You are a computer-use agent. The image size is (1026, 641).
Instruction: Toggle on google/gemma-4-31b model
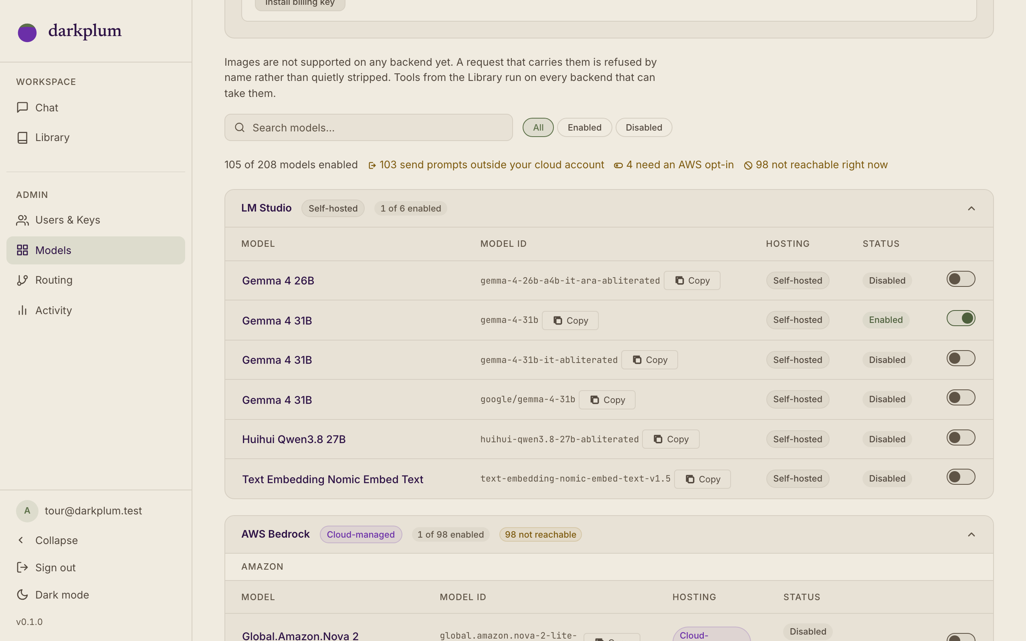(x=961, y=398)
